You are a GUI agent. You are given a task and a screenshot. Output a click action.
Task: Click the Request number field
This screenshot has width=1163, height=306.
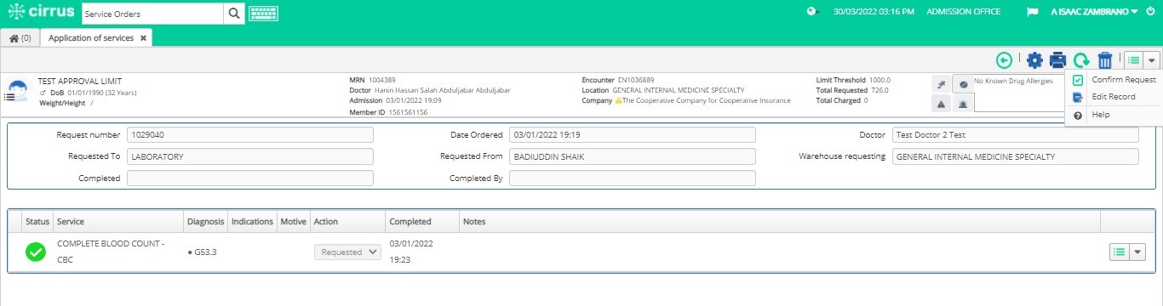coord(249,134)
